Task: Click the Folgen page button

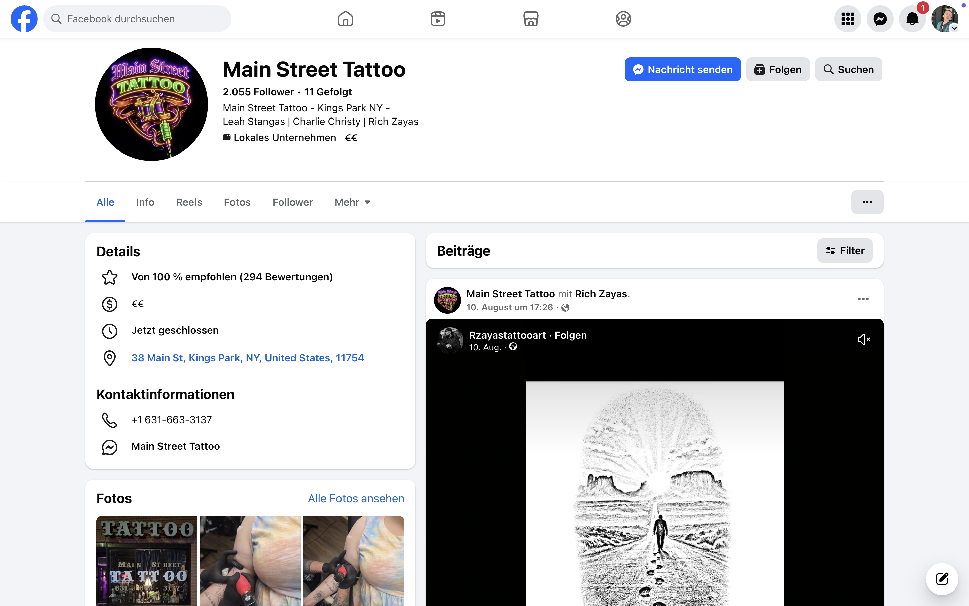Action: click(x=778, y=69)
